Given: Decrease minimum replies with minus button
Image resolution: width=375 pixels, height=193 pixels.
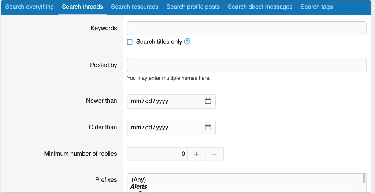Looking at the screenshot, I should point(215,154).
